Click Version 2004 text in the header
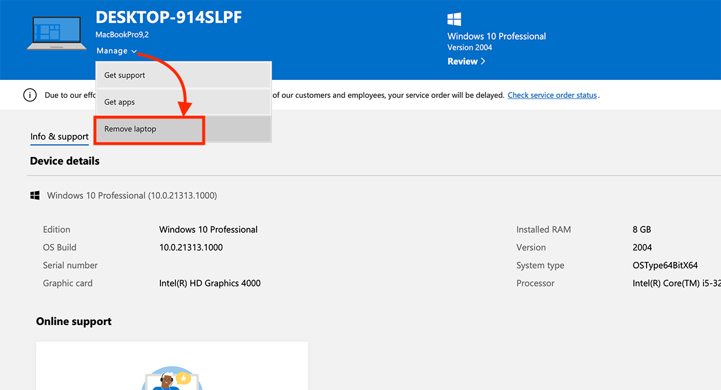 [470, 47]
